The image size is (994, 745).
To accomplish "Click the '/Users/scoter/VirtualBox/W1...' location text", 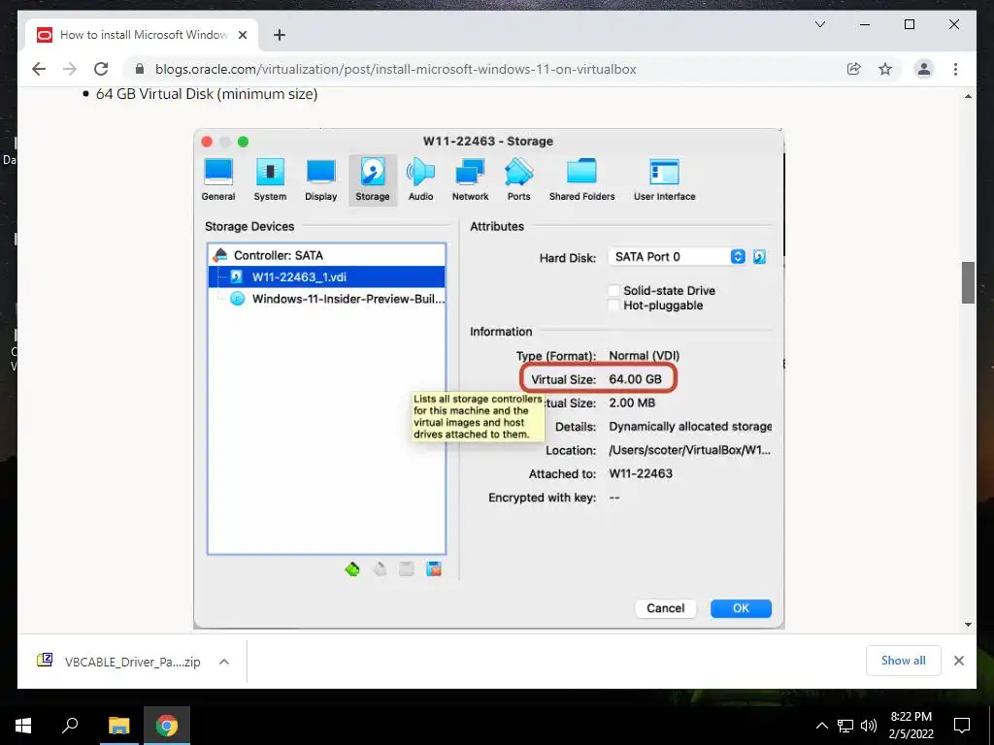I will coord(690,450).
